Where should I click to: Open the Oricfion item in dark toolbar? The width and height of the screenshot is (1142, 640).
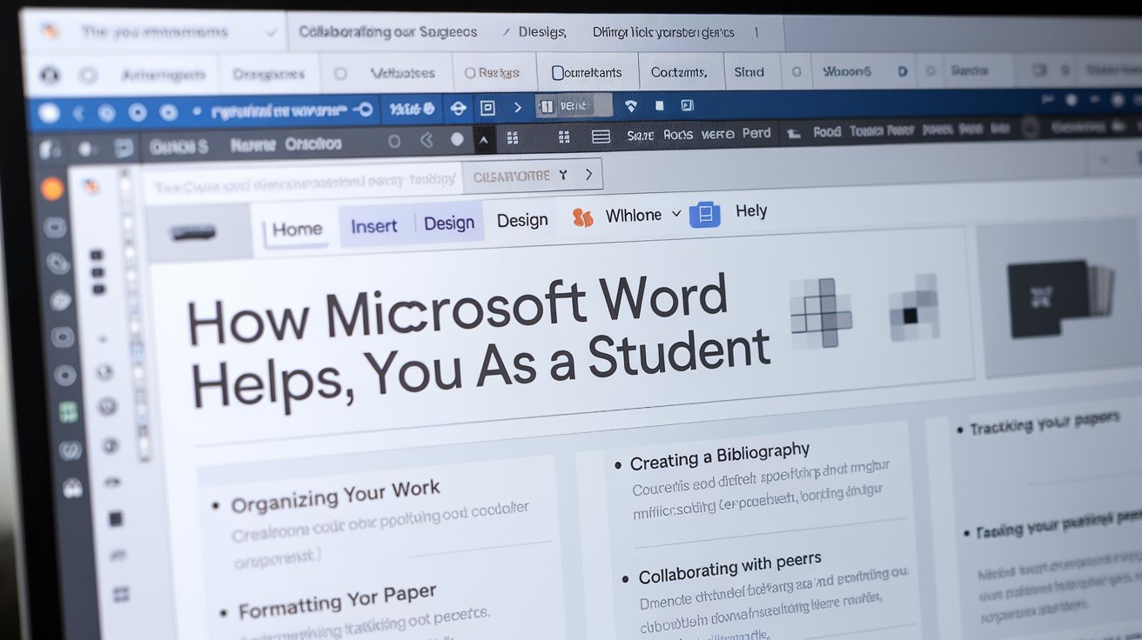click(313, 143)
